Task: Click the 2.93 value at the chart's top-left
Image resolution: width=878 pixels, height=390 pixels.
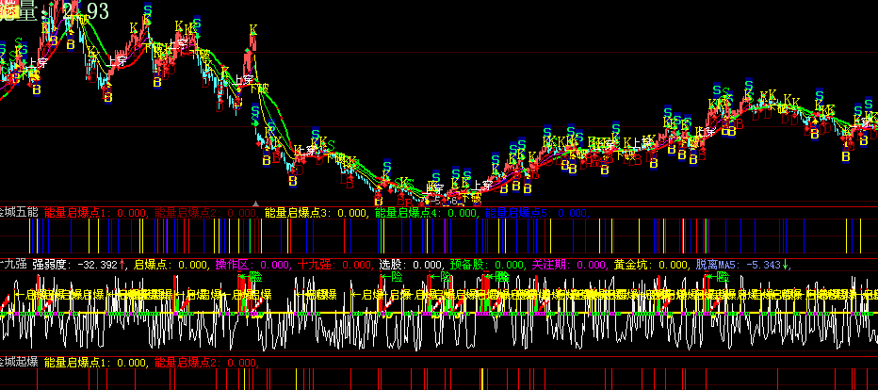Action: click(x=86, y=10)
